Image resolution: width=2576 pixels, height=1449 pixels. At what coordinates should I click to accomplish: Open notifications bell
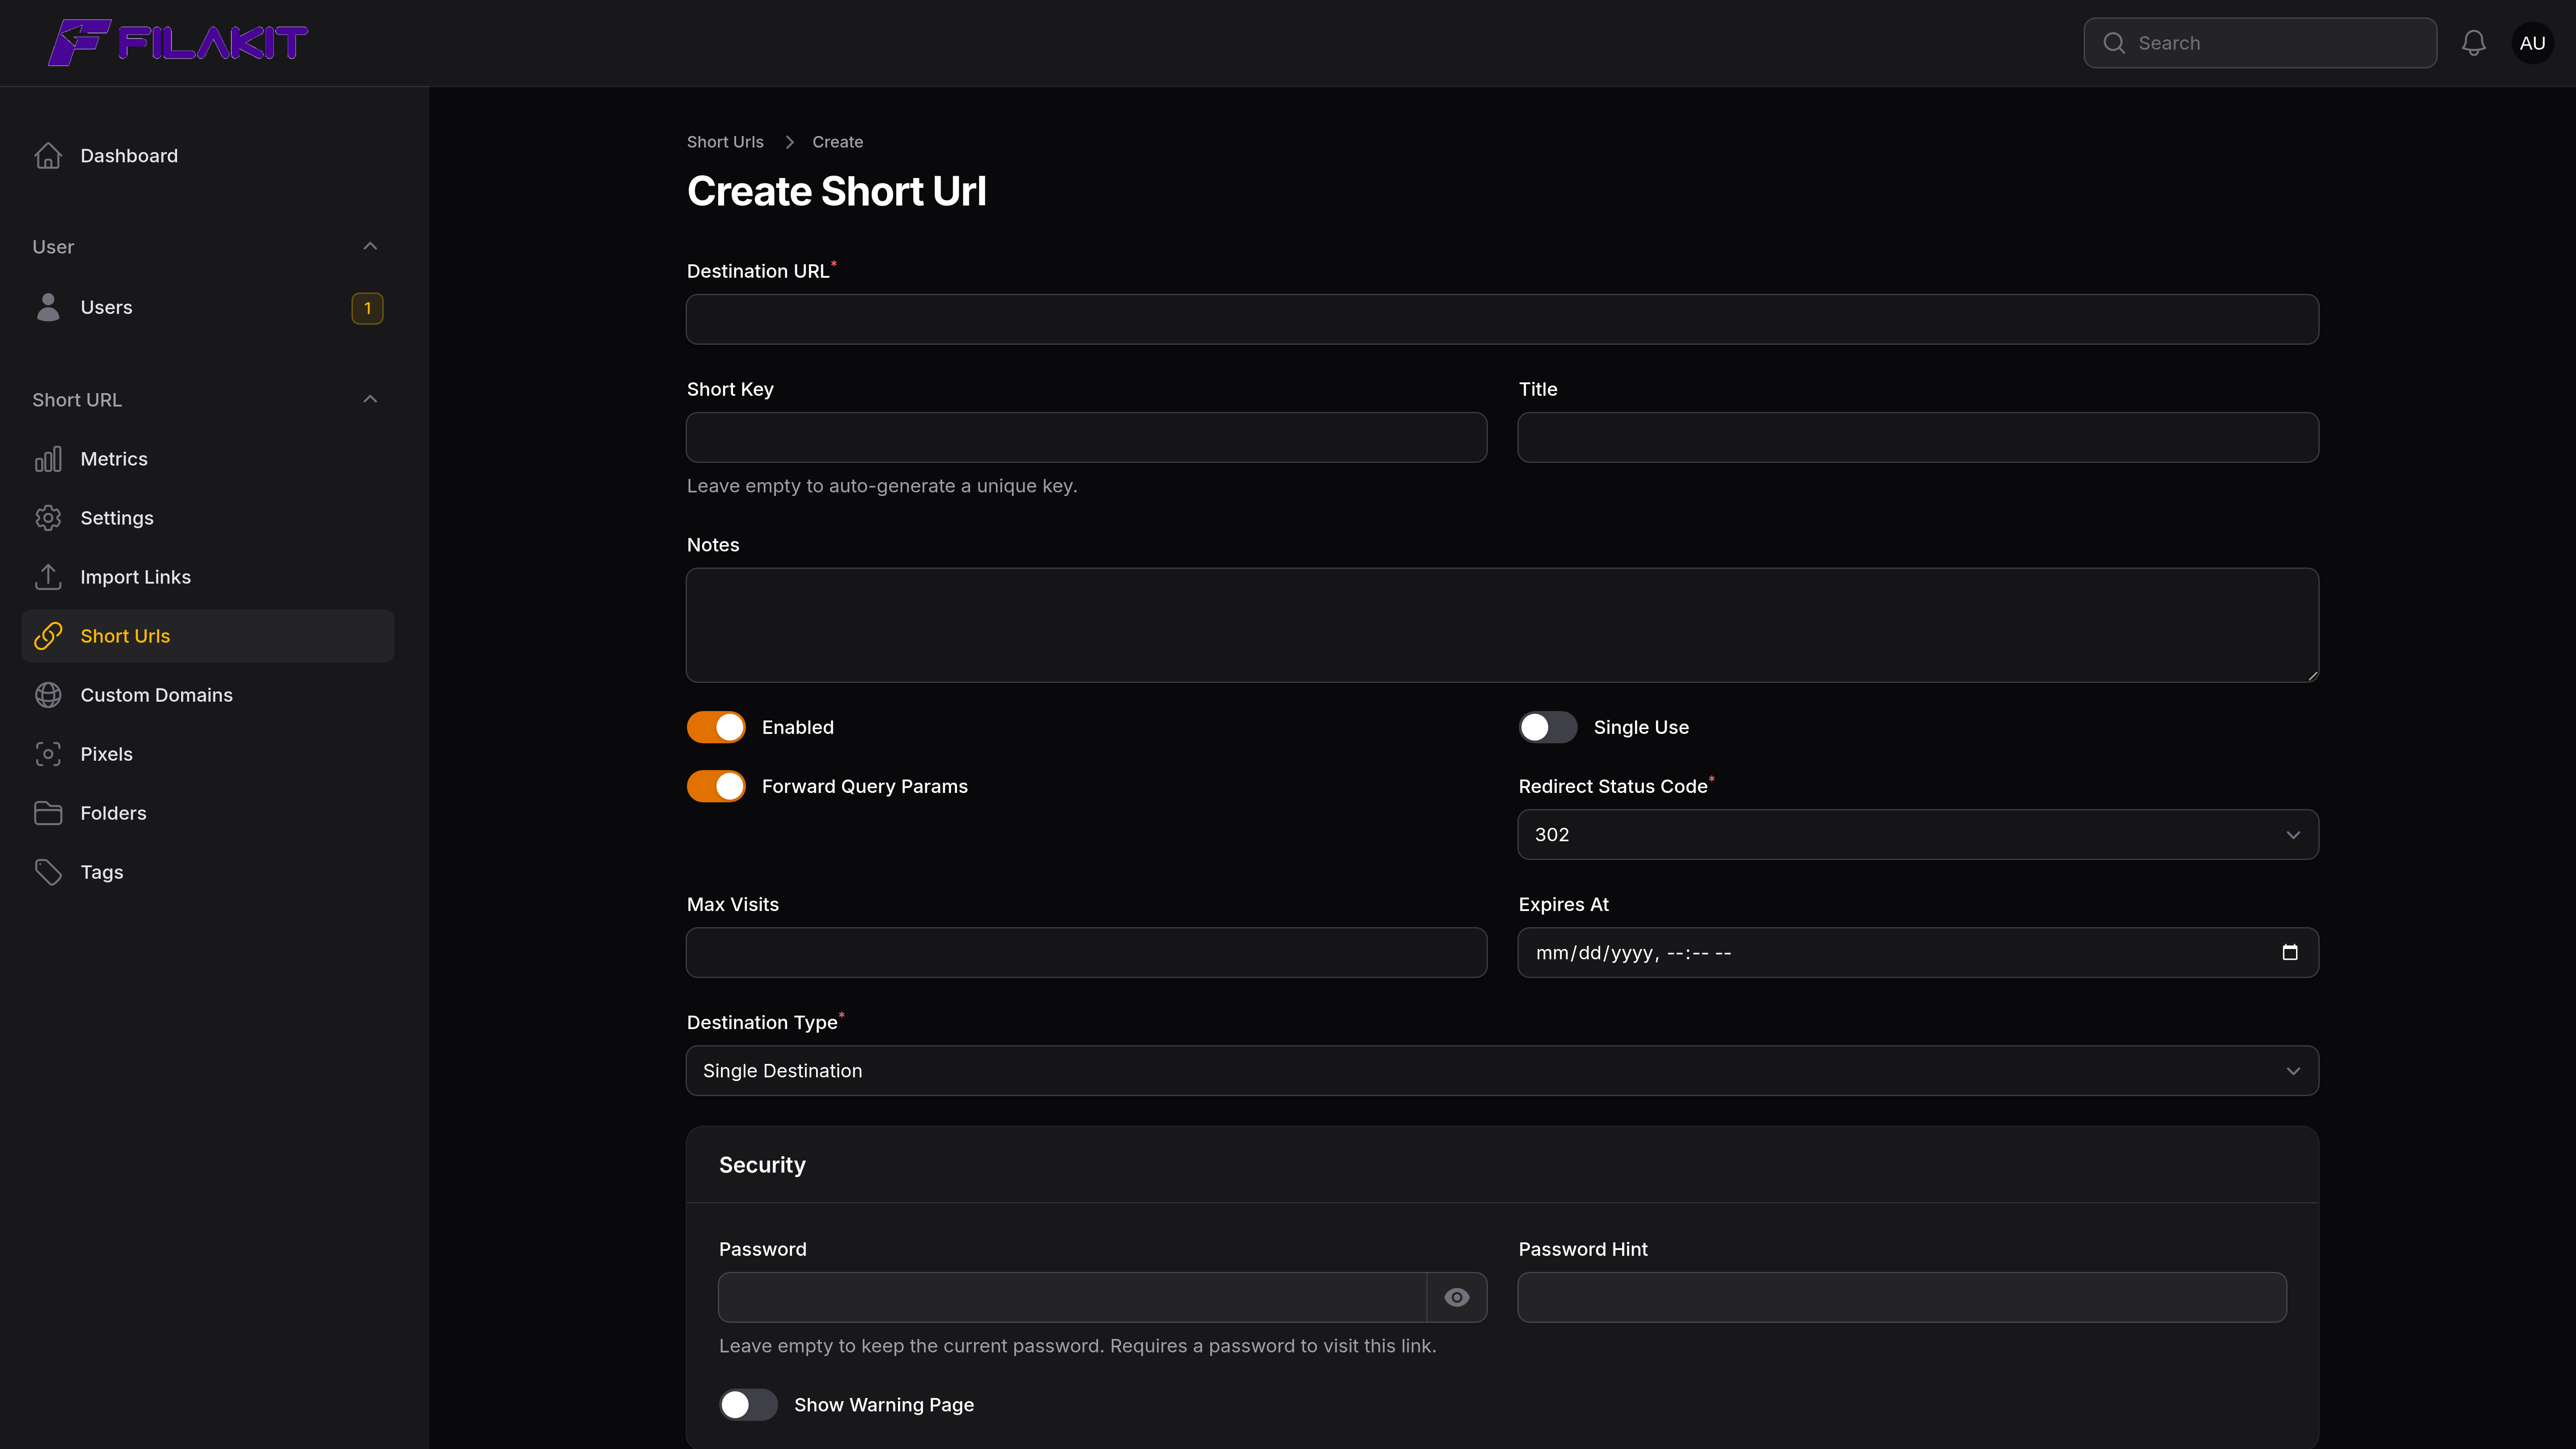tap(2474, 43)
